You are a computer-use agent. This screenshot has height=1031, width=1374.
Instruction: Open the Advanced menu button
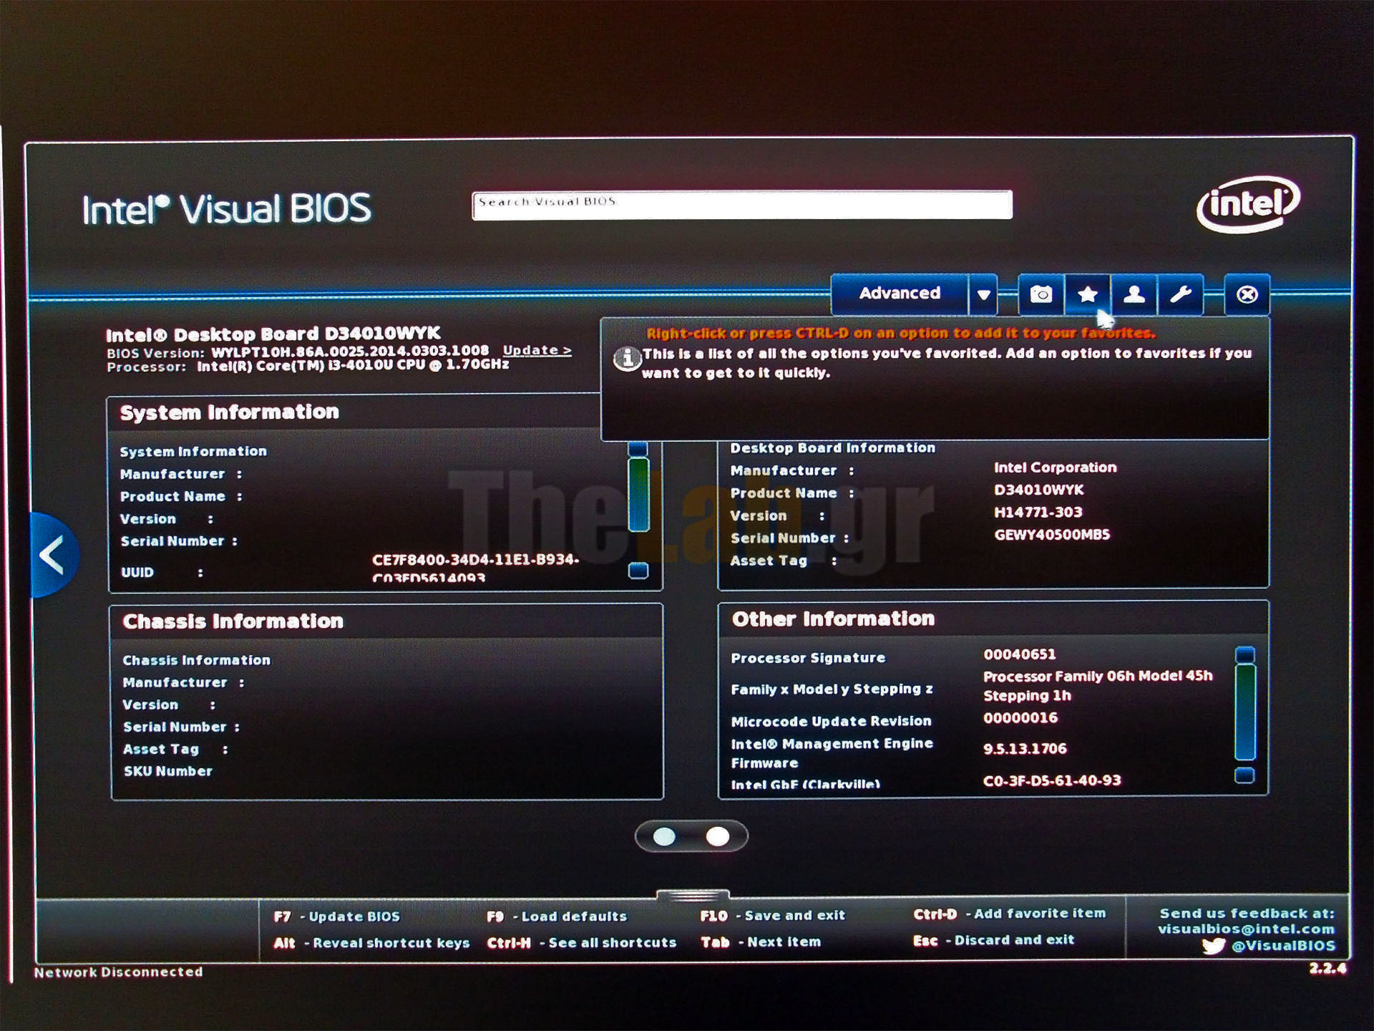tap(900, 294)
